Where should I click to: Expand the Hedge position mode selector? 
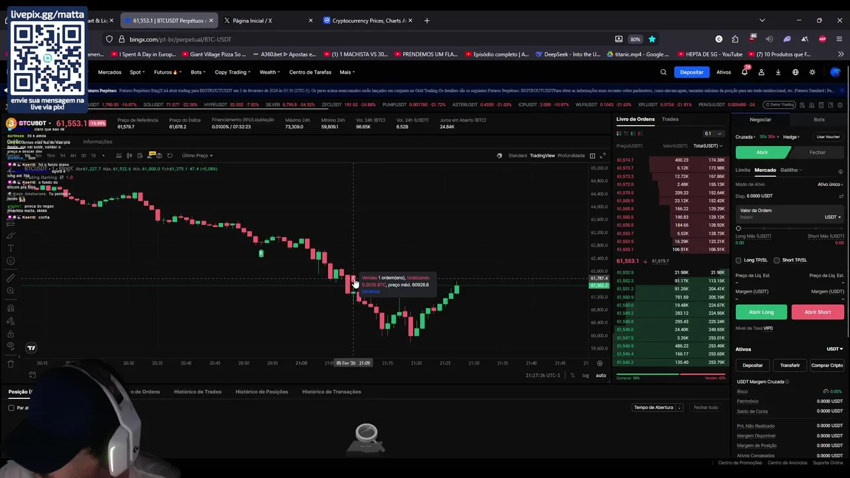tap(792, 137)
